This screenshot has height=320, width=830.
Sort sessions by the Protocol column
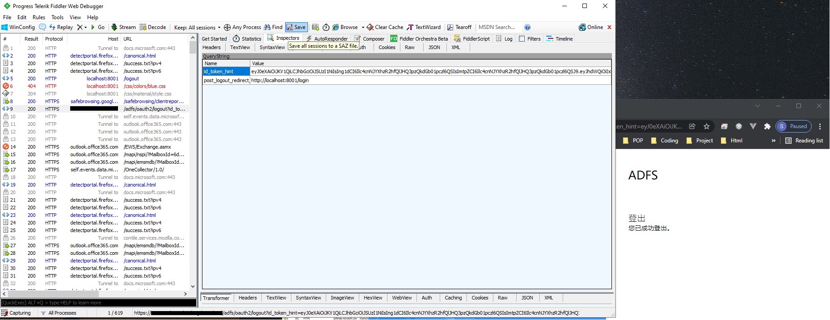coord(54,39)
